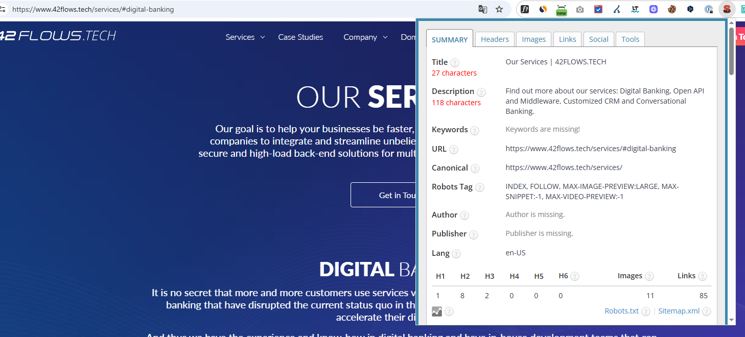Open the dark hexagon extension icon
The height and width of the screenshot is (337, 745).
point(690,9)
